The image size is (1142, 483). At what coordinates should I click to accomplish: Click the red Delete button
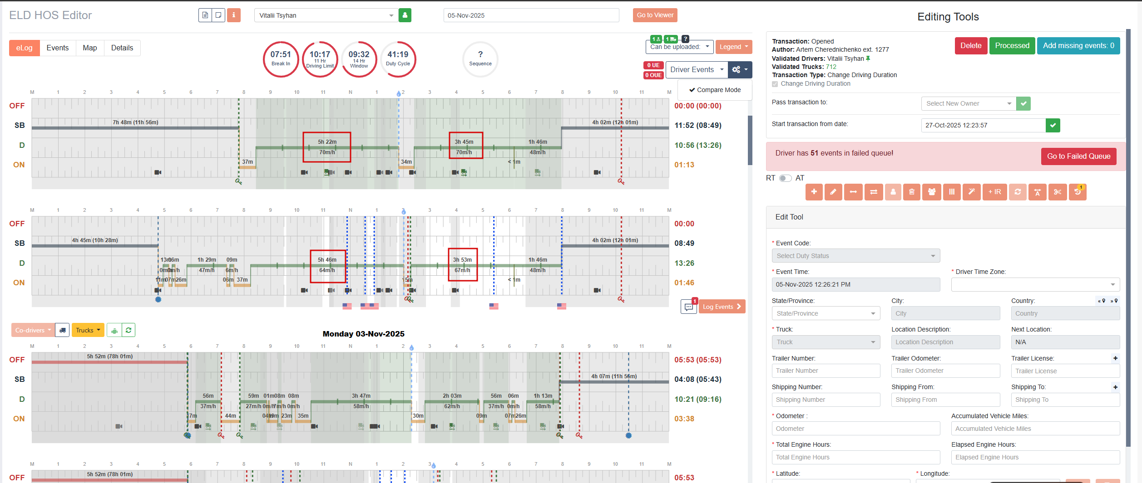[971, 45]
